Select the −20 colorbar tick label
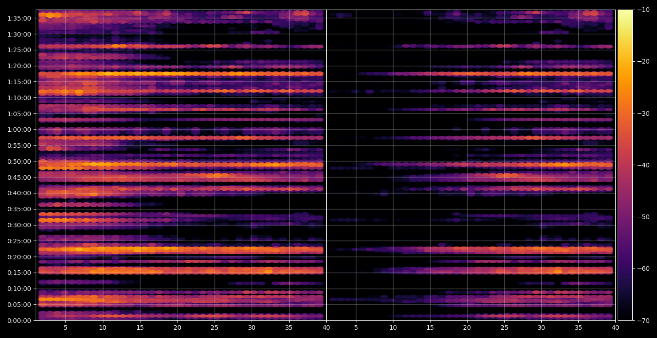This screenshot has height=338, width=657. (x=643, y=62)
